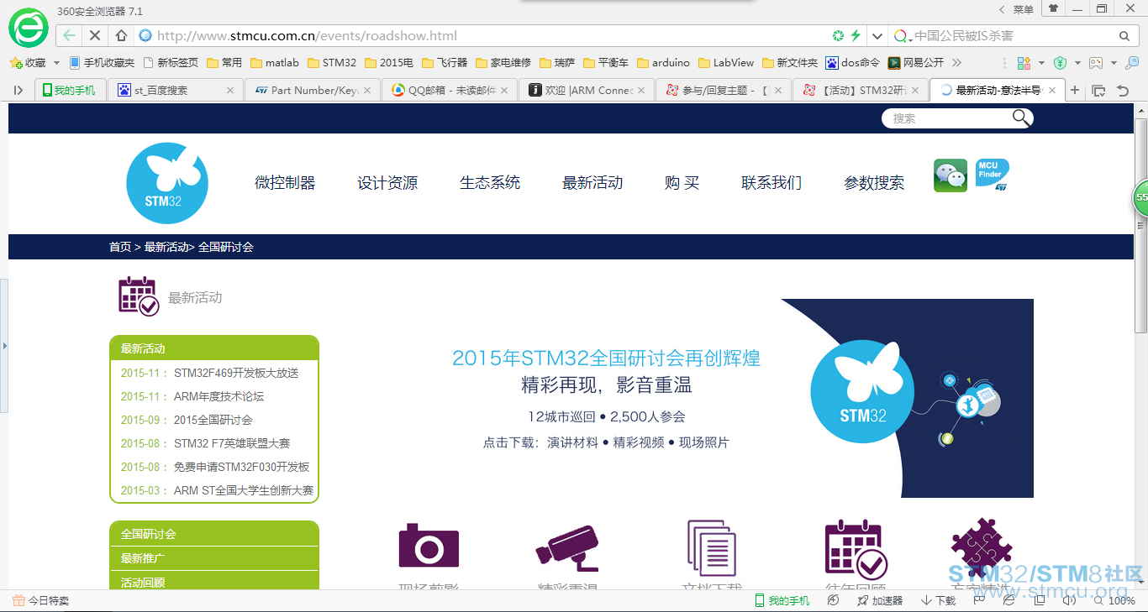Click the STM32 butterfly logo
This screenshot has width=1148, height=612.
[x=167, y=183]
